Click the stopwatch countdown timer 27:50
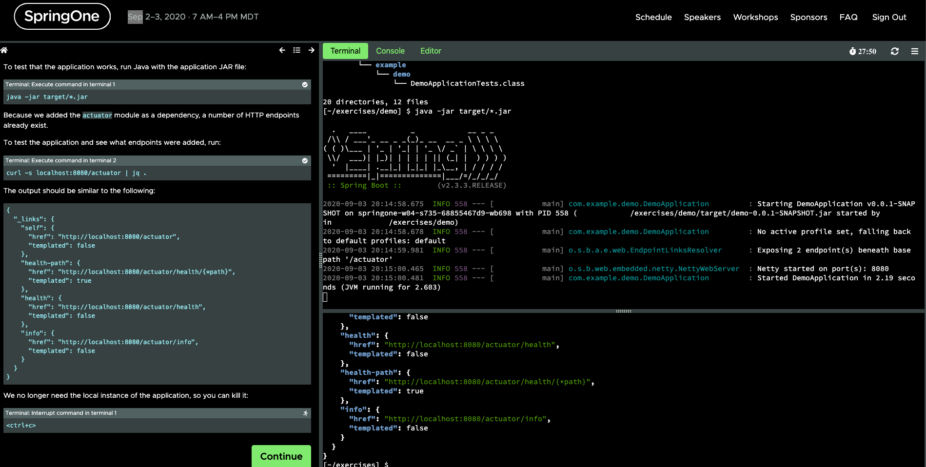 pyautogui.click(x=862, y=51)
